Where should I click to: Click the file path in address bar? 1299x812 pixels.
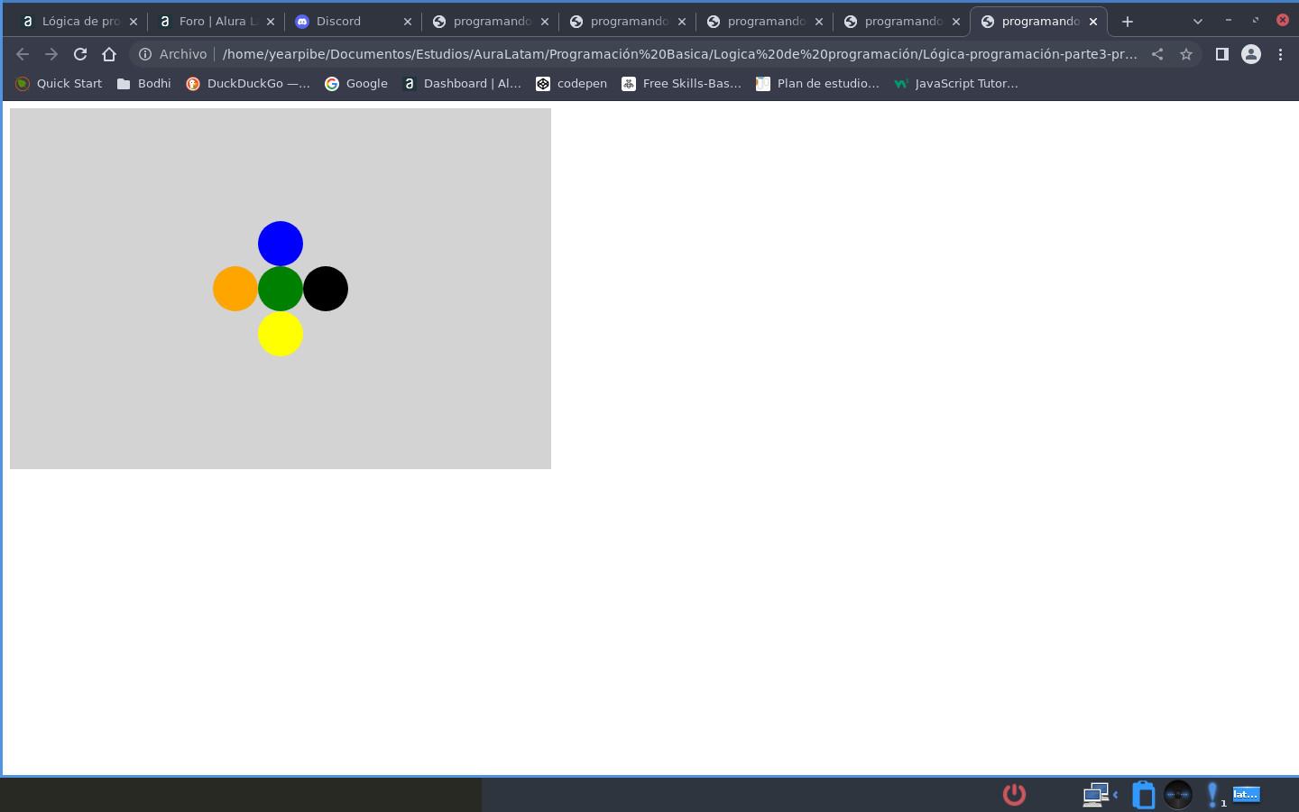pos(679,54)
